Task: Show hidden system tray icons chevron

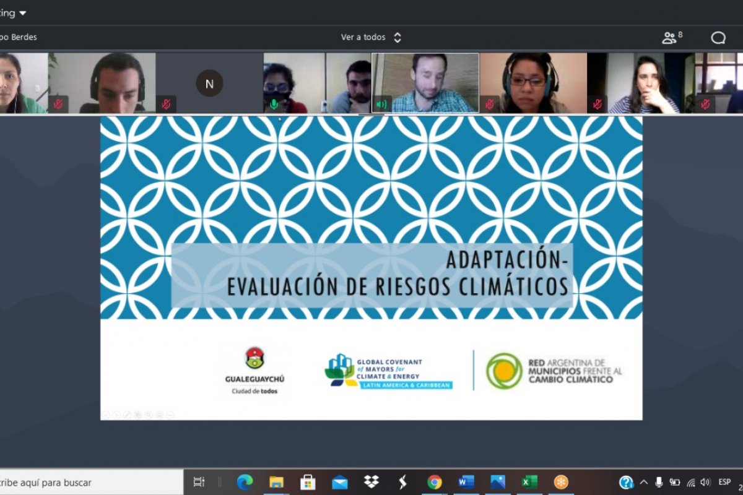Action: point(643,482)
